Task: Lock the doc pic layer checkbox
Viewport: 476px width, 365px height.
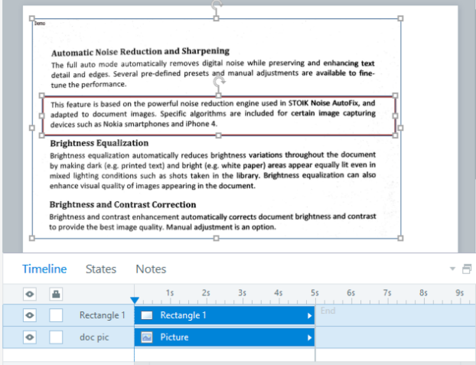Action: coord(56,337)
